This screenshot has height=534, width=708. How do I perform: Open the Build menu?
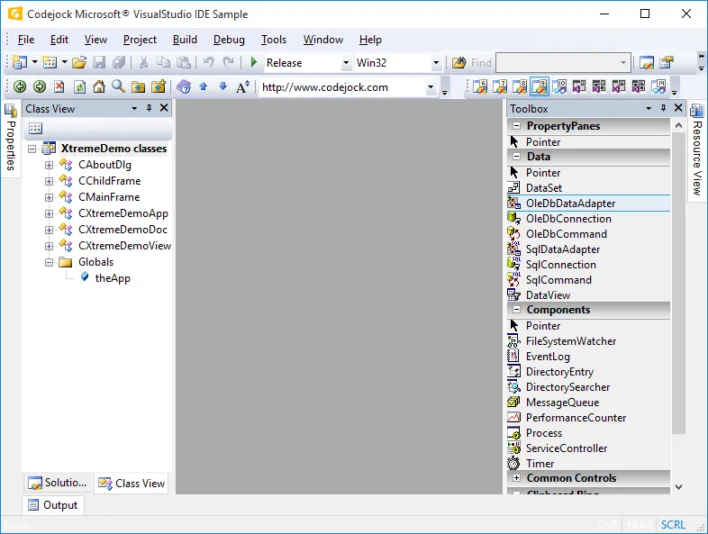(185, 40)
